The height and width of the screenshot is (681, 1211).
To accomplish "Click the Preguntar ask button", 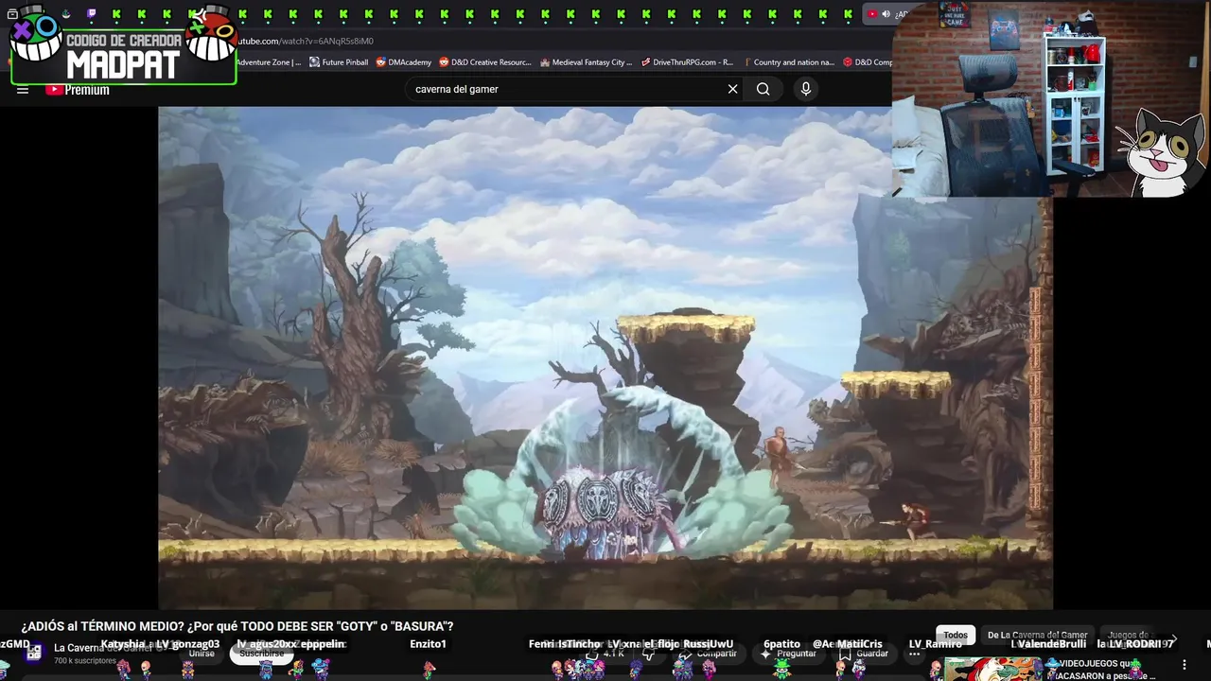I will [x=788, y=654].
